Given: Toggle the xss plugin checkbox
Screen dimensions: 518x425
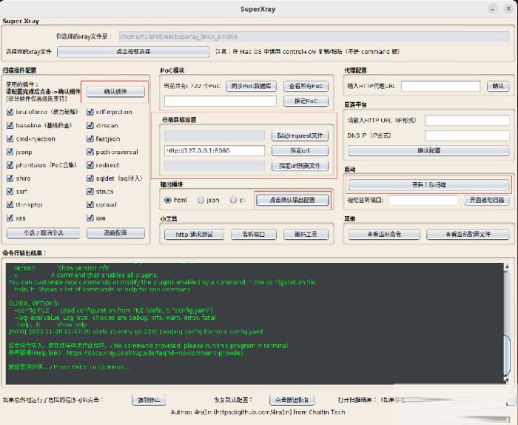Looking at the screenshot, I should click(10, 218).
